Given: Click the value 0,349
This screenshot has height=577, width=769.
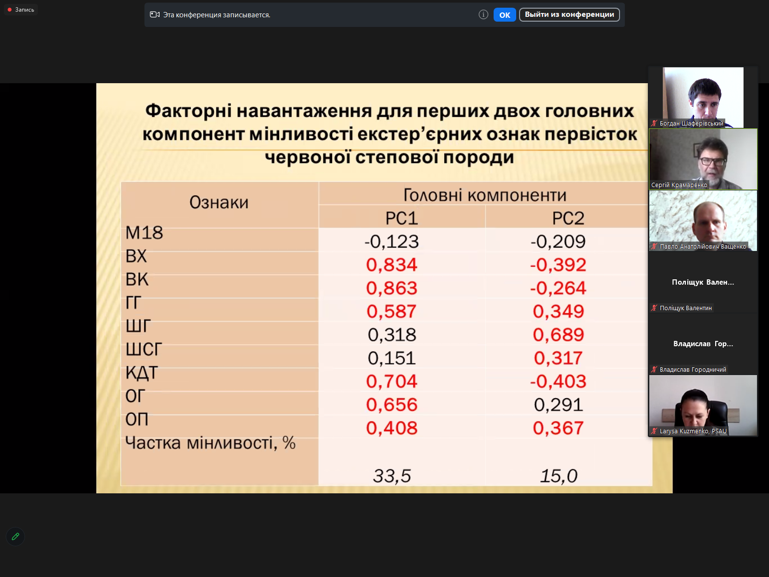Looking at the screenshot, I should (x=558, y=311).
